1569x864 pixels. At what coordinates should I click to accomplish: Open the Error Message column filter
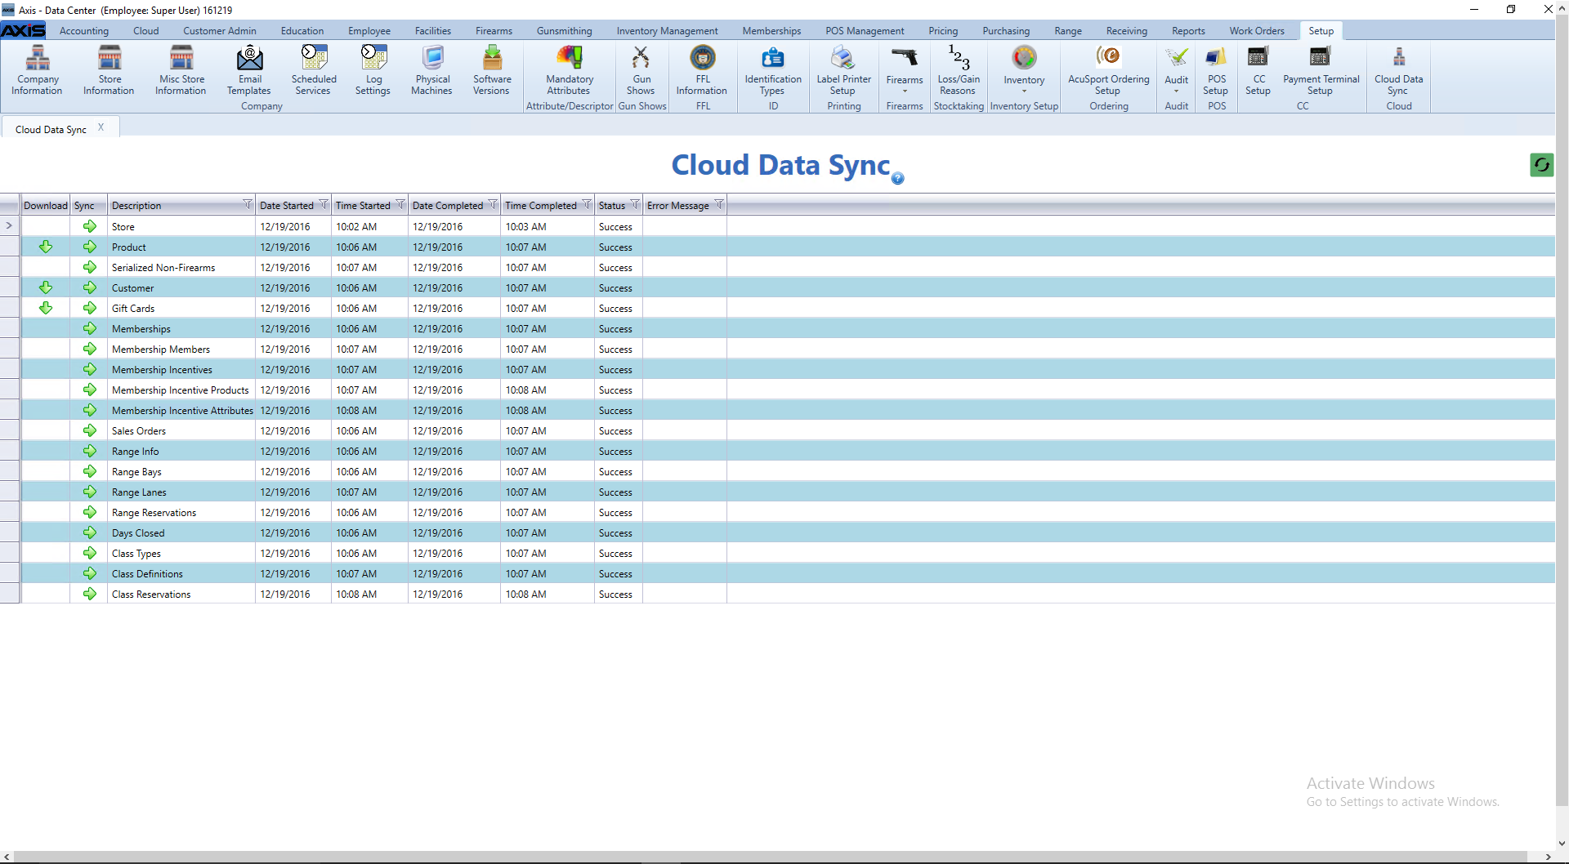[x=719, y=204]
